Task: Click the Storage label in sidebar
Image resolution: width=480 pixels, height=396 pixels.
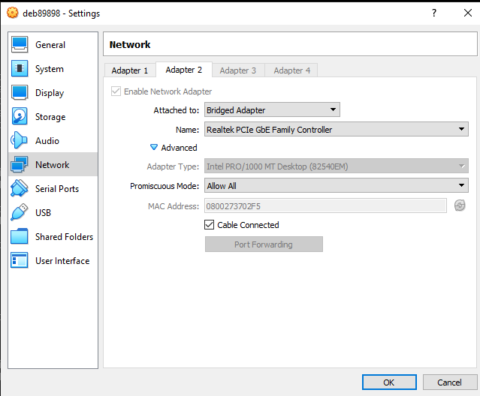Action: pos(50,117)
